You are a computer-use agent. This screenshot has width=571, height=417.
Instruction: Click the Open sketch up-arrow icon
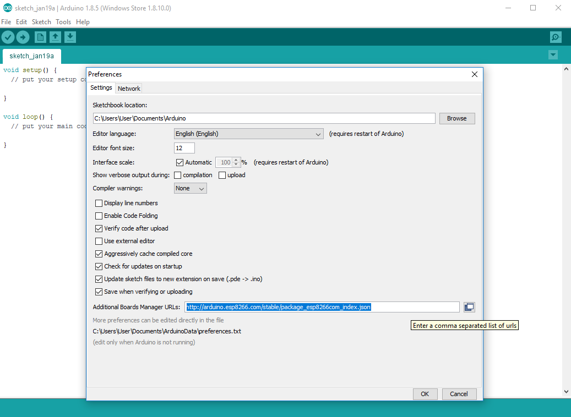56,37
